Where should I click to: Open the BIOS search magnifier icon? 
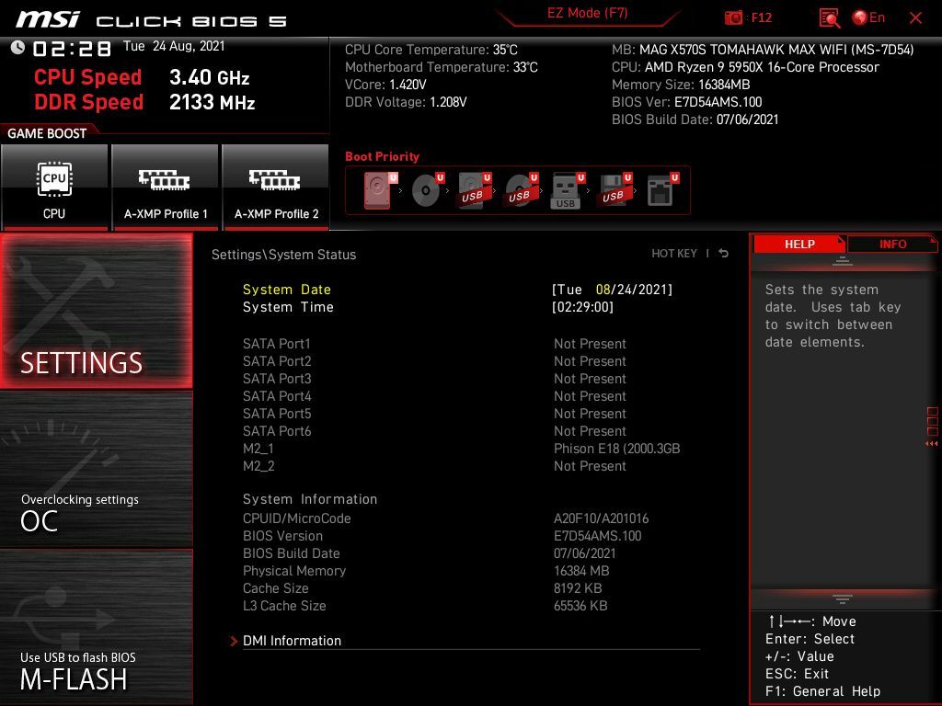pyautogui.click(x=830, y=18)
